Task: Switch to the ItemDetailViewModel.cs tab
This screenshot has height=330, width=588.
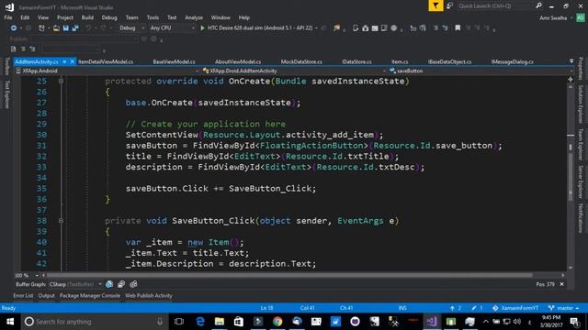Action: coord(106,61)
